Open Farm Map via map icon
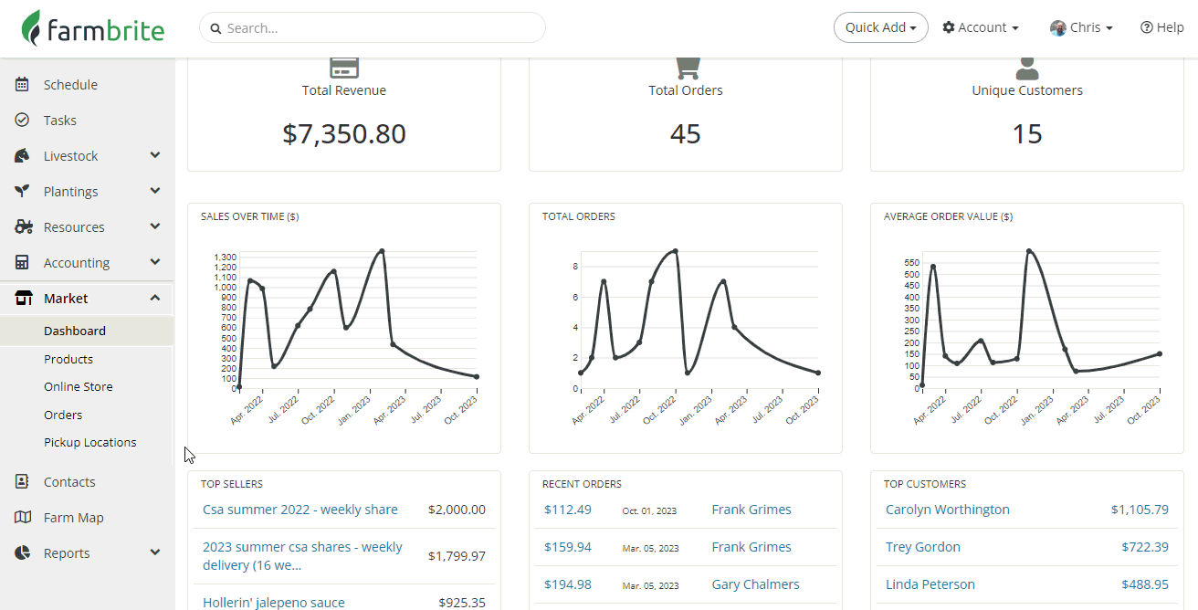 [x=23, y=517]
